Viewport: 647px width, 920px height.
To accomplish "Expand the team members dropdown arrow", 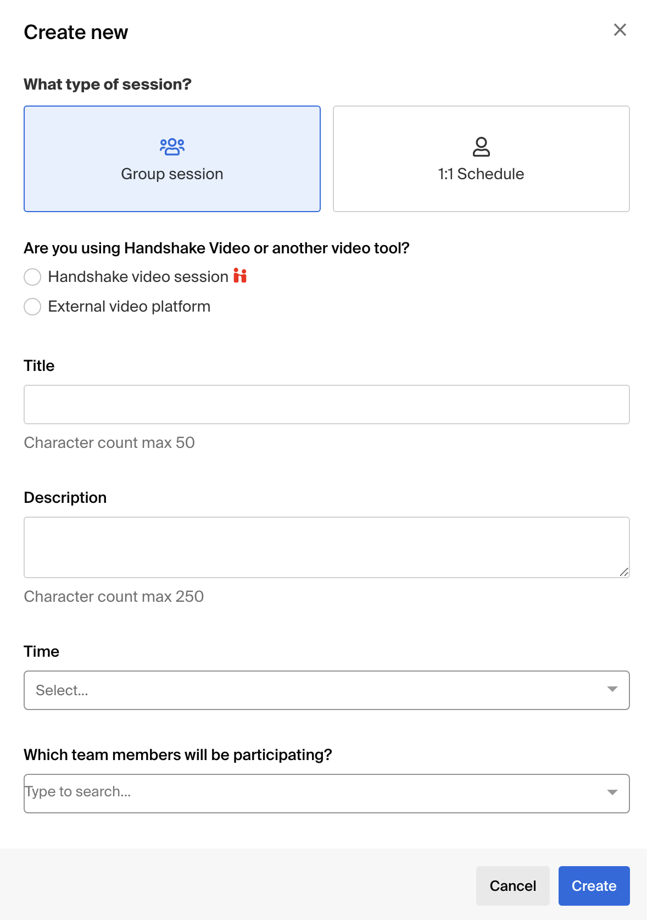I will pyautogui.click(x=612, y=792).
